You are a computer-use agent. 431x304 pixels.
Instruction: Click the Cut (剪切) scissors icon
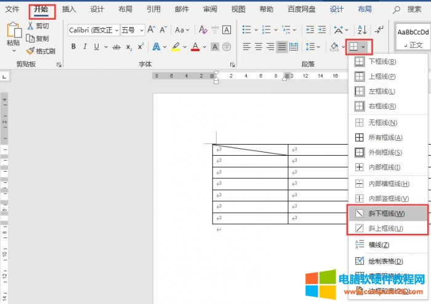tap(30, 26)
